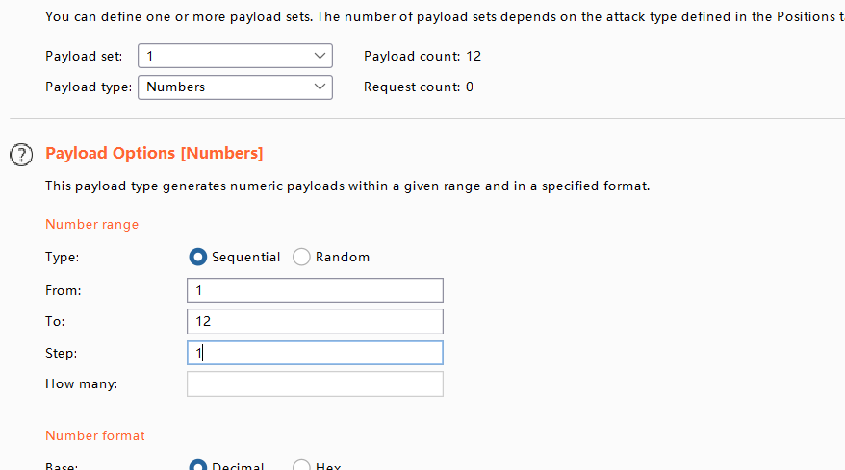This screenshot has width=845, height=470.
Task: Choose the Random number type
Action: [302, 257]
